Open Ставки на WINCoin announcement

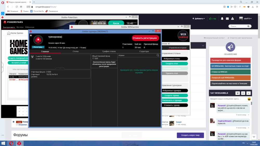pos(230,72)
